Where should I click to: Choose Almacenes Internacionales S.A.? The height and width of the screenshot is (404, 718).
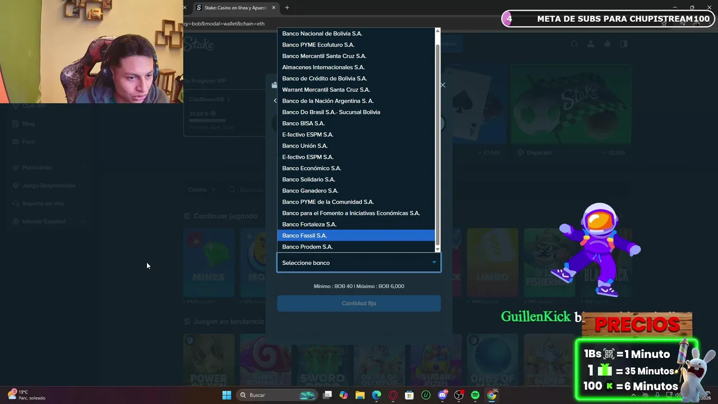point(356,67)
